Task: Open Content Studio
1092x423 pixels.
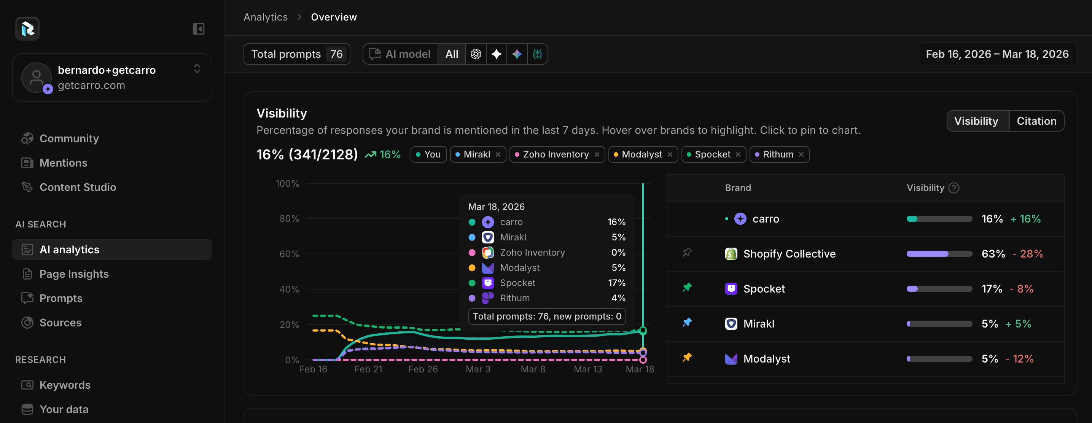Action: (78, 187)
